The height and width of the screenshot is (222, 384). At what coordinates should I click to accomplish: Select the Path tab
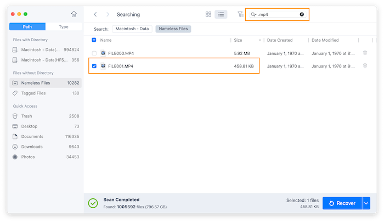(x=27, y=26)
